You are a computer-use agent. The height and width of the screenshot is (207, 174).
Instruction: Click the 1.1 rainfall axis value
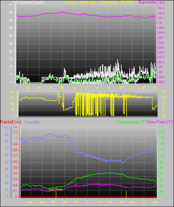(15, 132)
